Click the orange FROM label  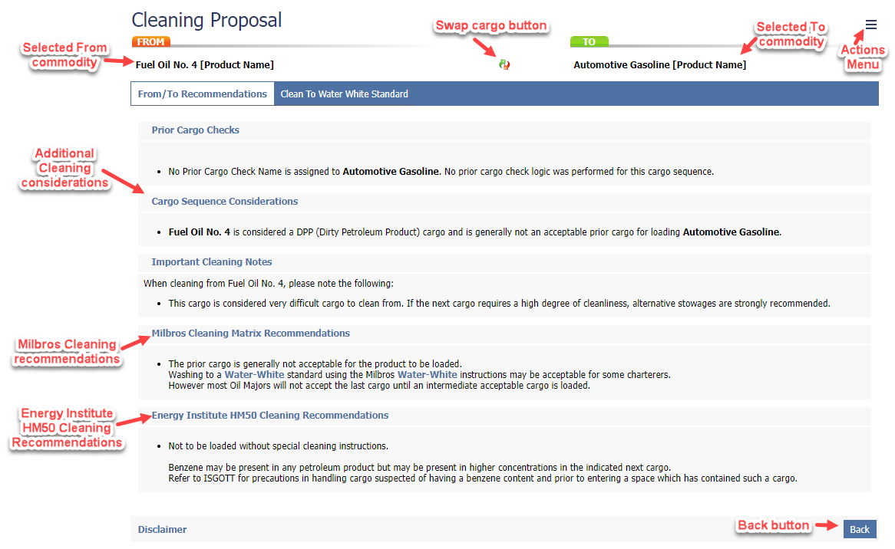[x=150, y=42]
